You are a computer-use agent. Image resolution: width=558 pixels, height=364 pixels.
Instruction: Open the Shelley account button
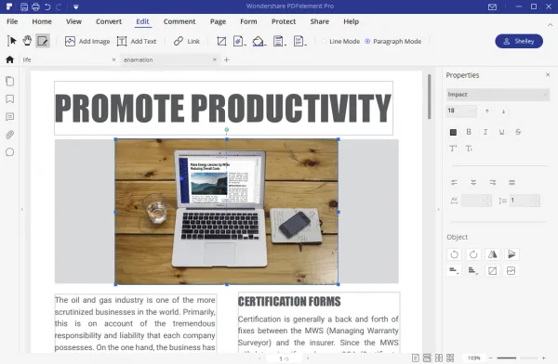click(x=519, y=41)
